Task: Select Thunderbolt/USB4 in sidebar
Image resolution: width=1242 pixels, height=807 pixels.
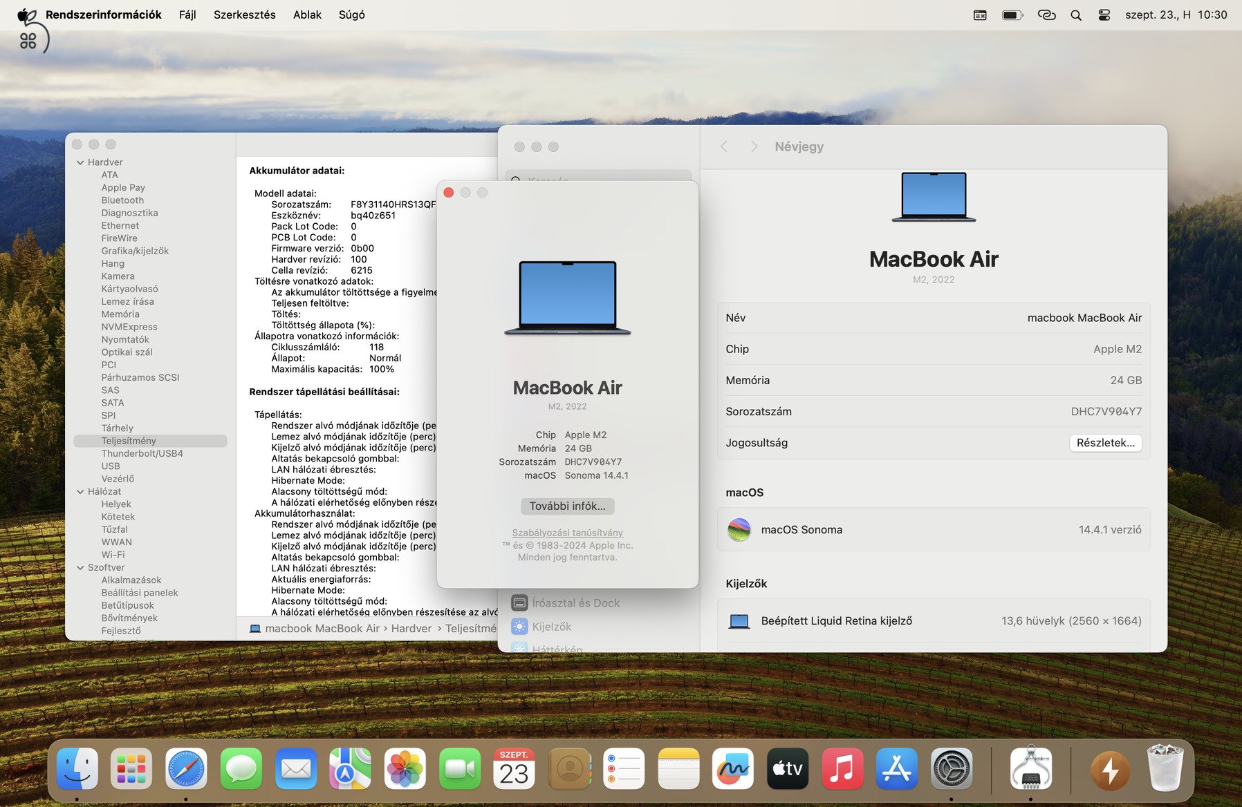Action: point(142,454)
